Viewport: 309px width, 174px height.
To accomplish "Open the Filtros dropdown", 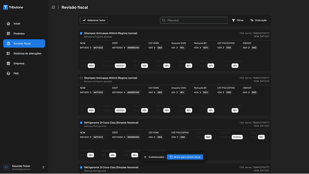I will (x=238, y=20).
